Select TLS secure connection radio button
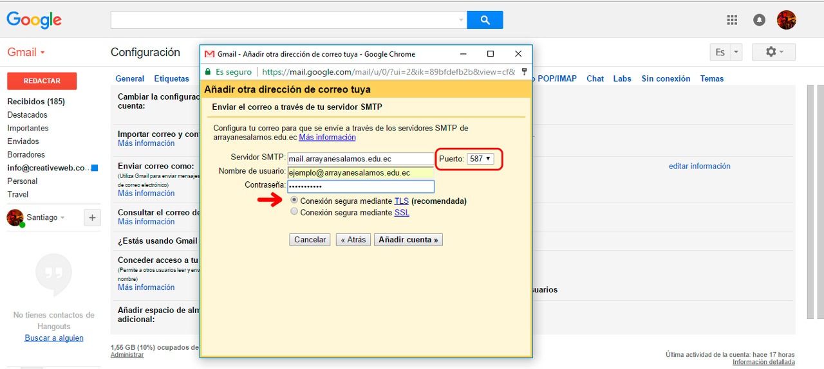Viewport: 824px width, 369px height. click(x=294, y=201)
